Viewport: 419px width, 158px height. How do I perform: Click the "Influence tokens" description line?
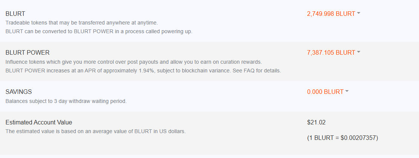pyautogui.click(x=134, y=62)
